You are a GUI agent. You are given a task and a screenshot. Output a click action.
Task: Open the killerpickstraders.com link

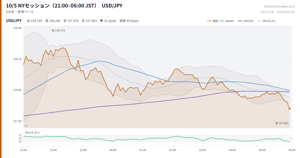279,6
